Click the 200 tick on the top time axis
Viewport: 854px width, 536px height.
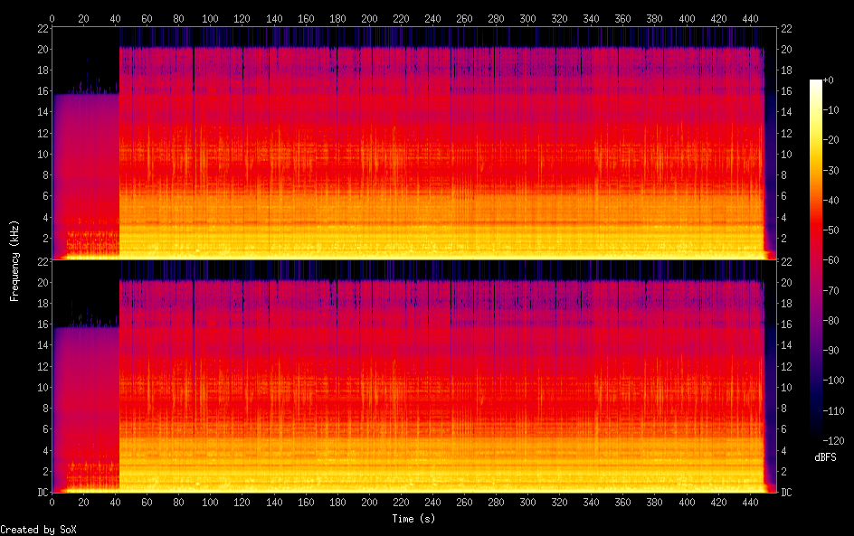369,18
